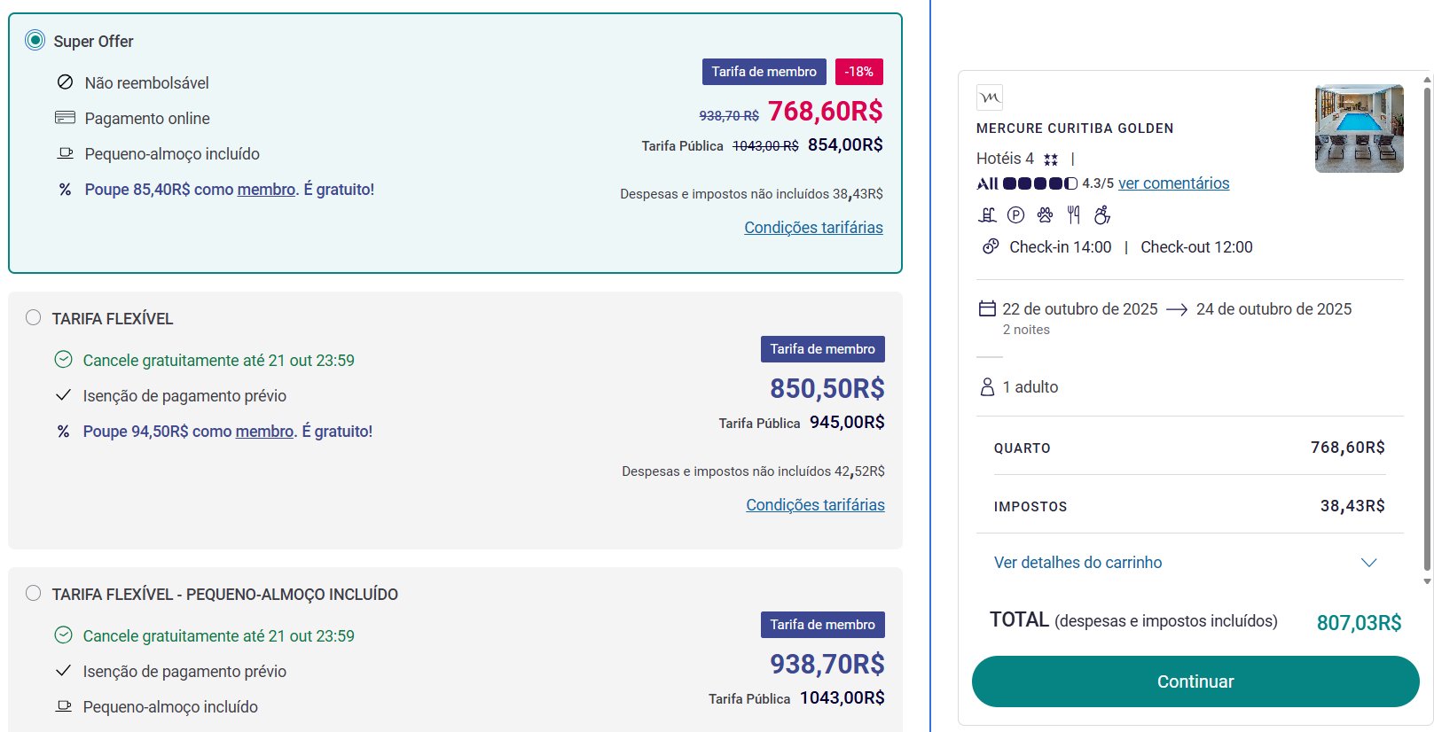This screenshot has height=732, width=1434.
Task: Click the credit card icon by Pagamento online
Action: coord(65,118)
